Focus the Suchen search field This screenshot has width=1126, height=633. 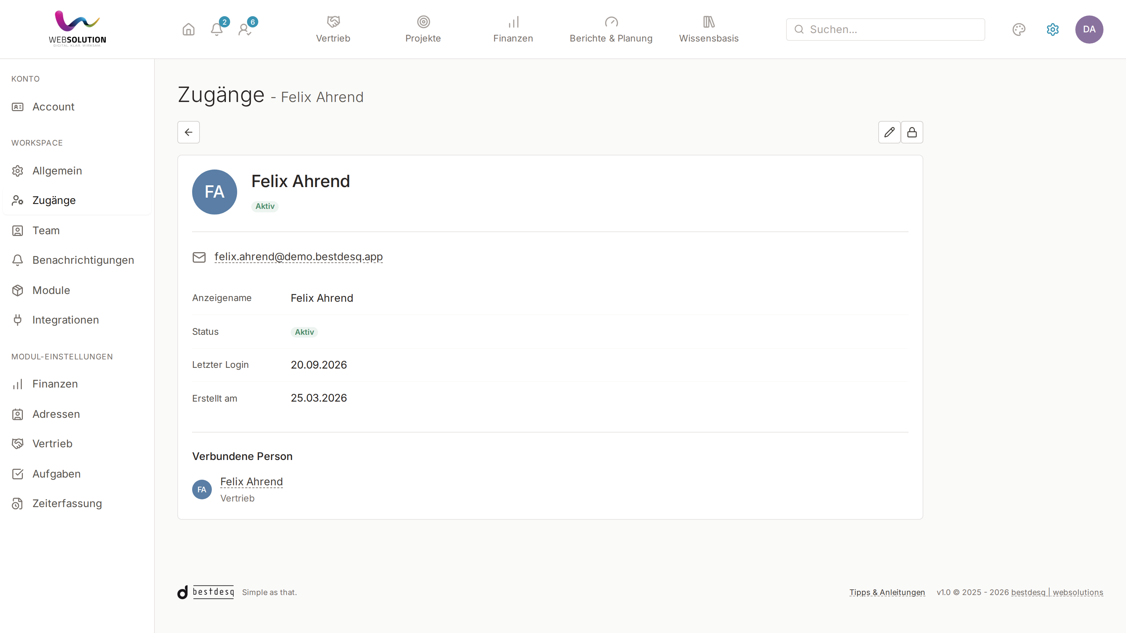click(886, 29)
